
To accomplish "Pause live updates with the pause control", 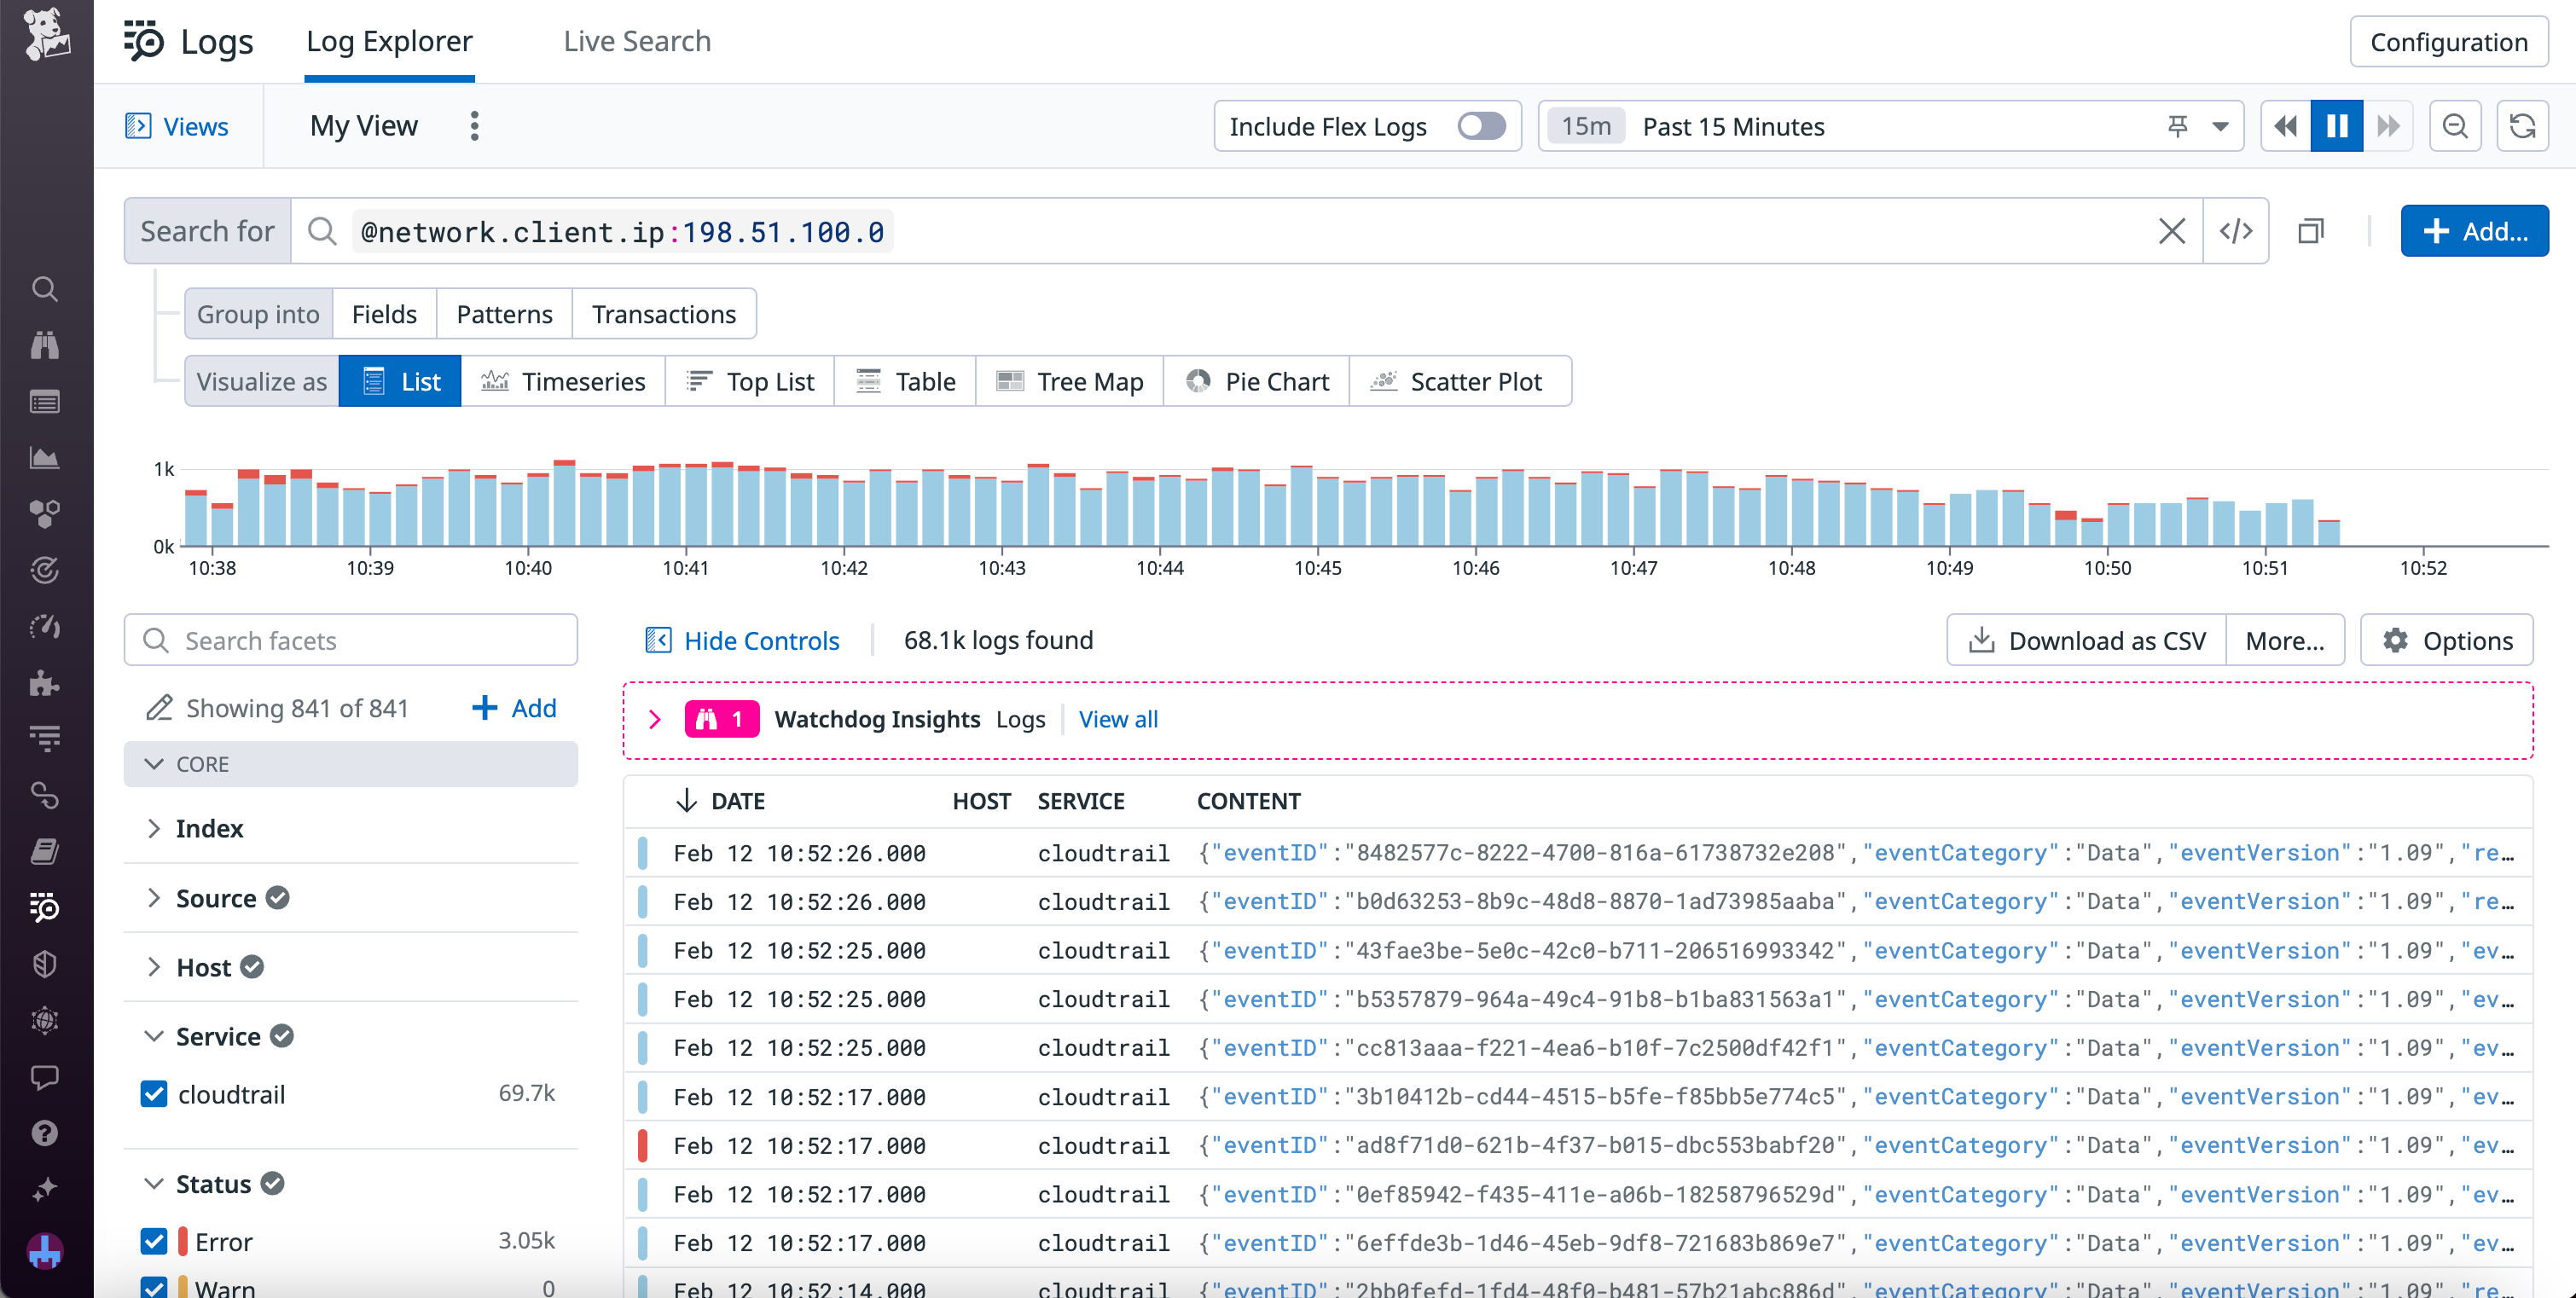I will 2336,126.
